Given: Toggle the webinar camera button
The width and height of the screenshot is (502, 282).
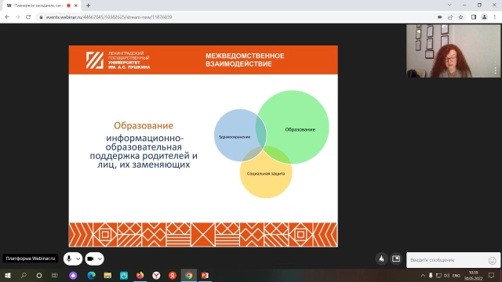Looking at the screenshot, I should pos(91,258).
